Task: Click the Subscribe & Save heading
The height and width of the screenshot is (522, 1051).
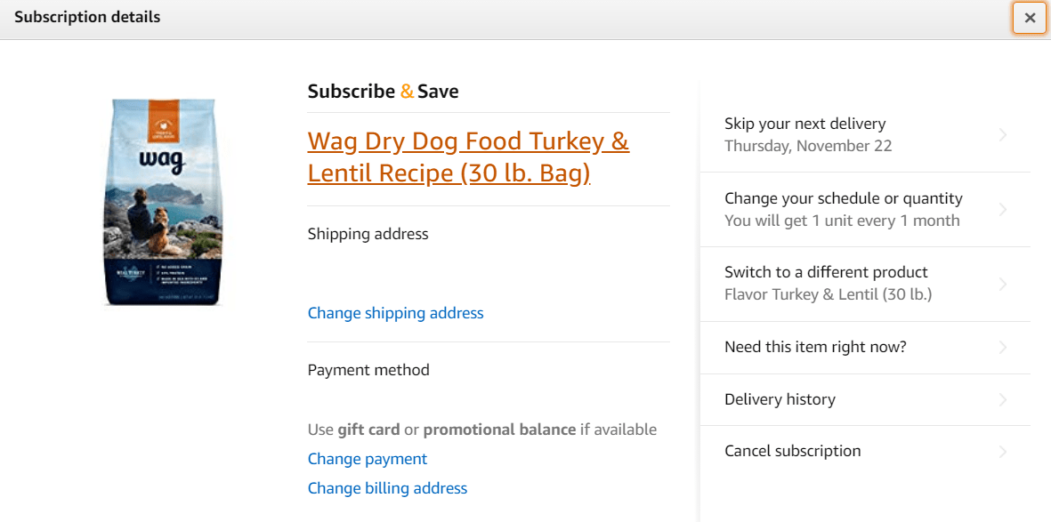Action: [383, 92]
